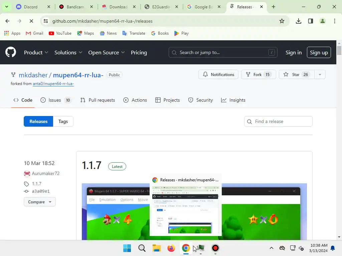Open the News bookmark

coord(108,33)
